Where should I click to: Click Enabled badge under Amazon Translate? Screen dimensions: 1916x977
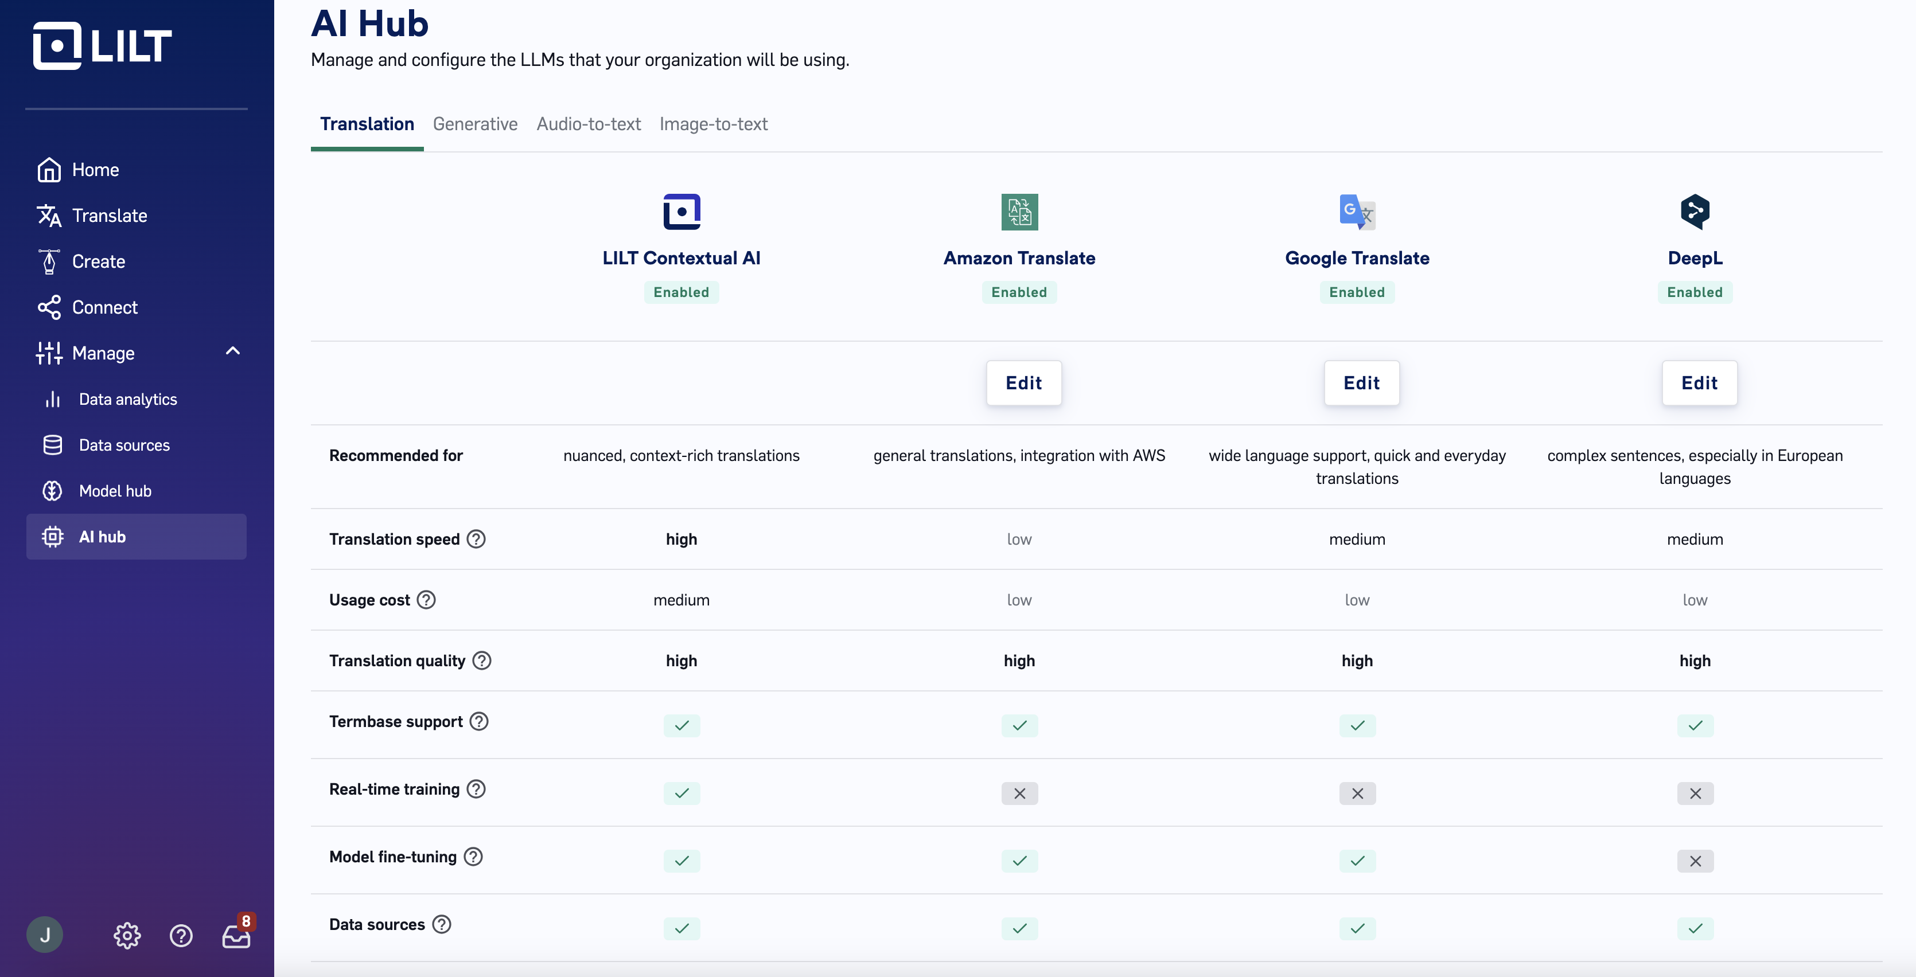pos(1019,292)
